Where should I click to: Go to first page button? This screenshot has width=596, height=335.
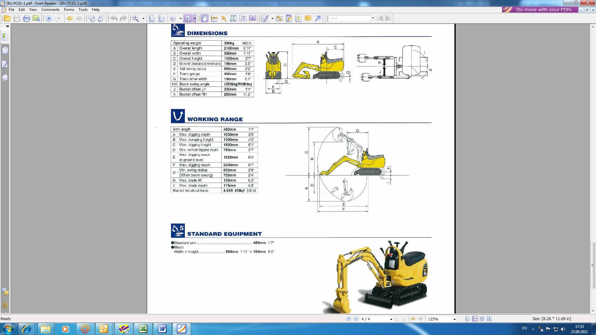(349, 319)
